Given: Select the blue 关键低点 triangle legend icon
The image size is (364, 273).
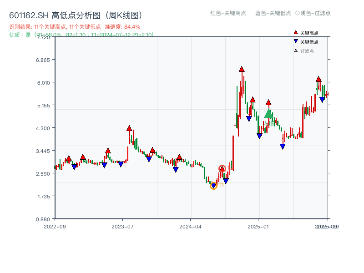Looking at the screenshot, I should tap(295, 41).
